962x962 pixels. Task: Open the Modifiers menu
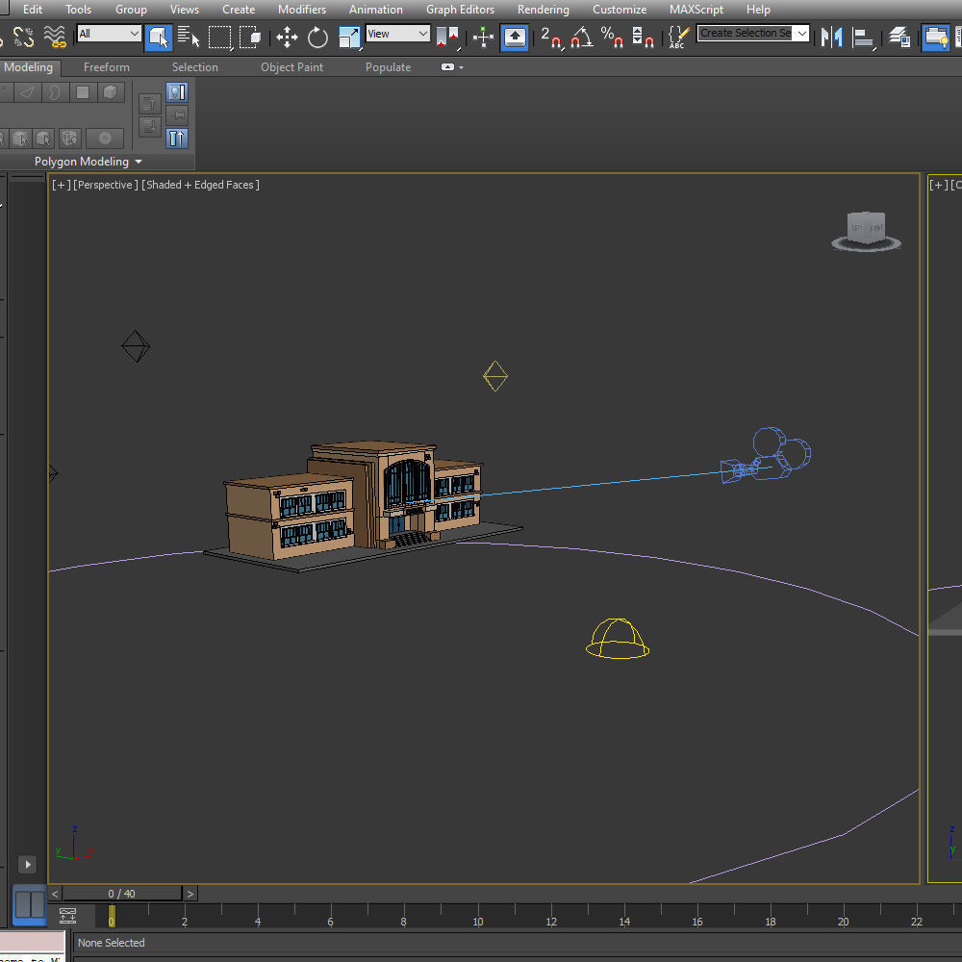point(302,10)
